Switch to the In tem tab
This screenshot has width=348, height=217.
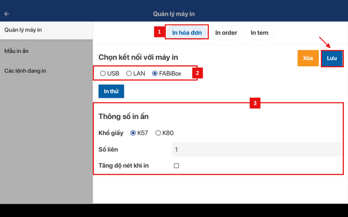point(259,33)
